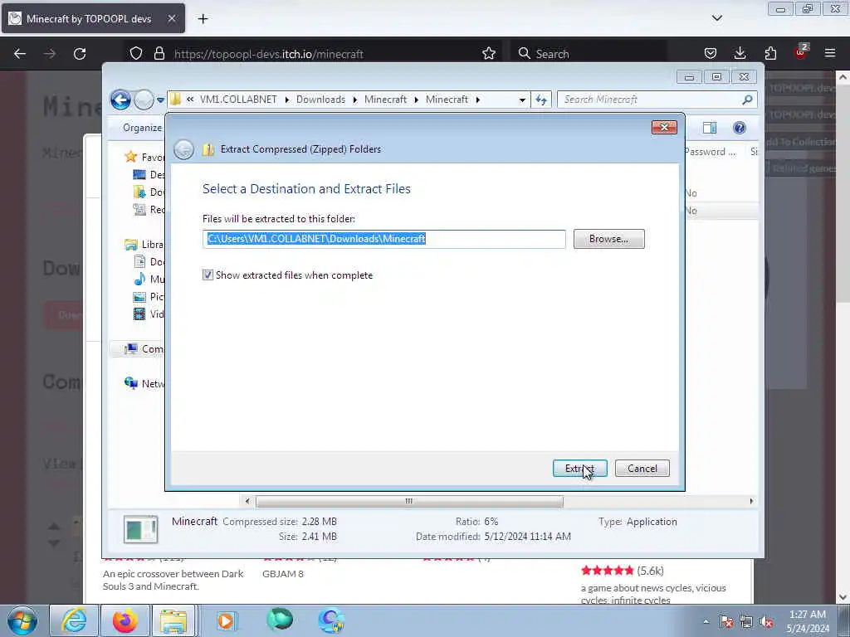Click the back arrow in the extract wizard

coord(183,149)
